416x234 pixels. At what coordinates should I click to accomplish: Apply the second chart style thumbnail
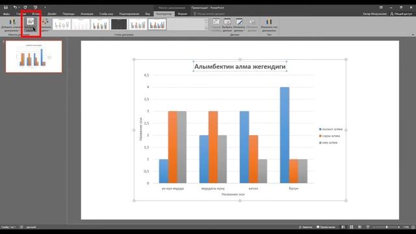coord(81,25)
